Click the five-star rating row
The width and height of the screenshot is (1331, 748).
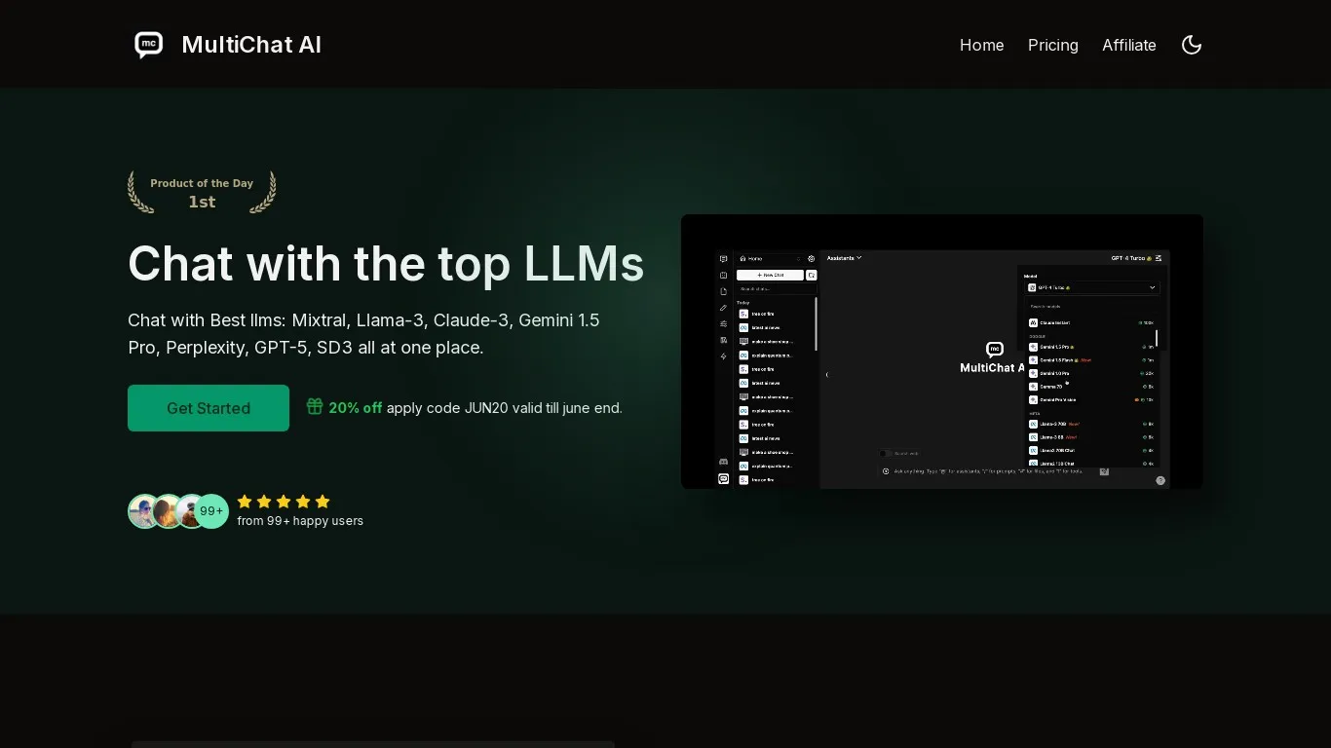pos(284,502)
